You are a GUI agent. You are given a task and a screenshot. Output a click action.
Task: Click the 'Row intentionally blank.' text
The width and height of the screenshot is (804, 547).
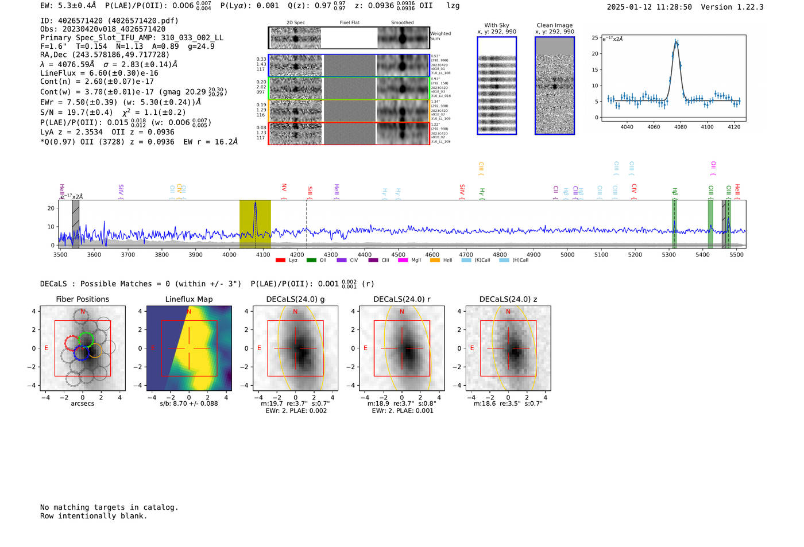pos(94,516)
